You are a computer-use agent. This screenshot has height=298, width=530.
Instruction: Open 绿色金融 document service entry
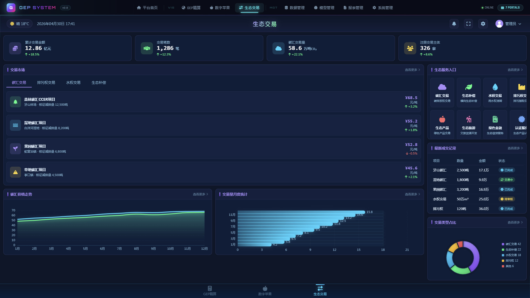(x=495, y=125)
